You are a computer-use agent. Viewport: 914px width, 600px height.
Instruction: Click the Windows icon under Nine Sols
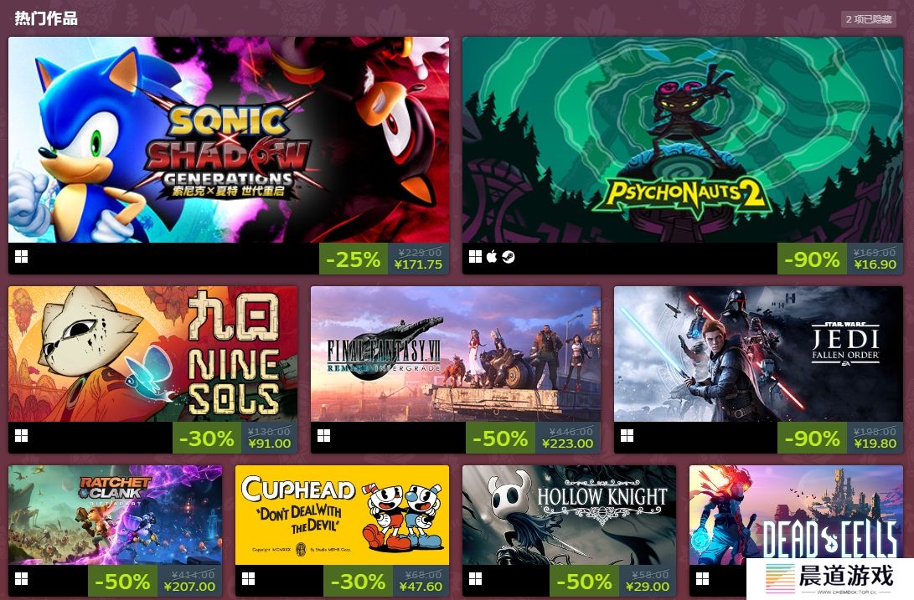point(22,436)
